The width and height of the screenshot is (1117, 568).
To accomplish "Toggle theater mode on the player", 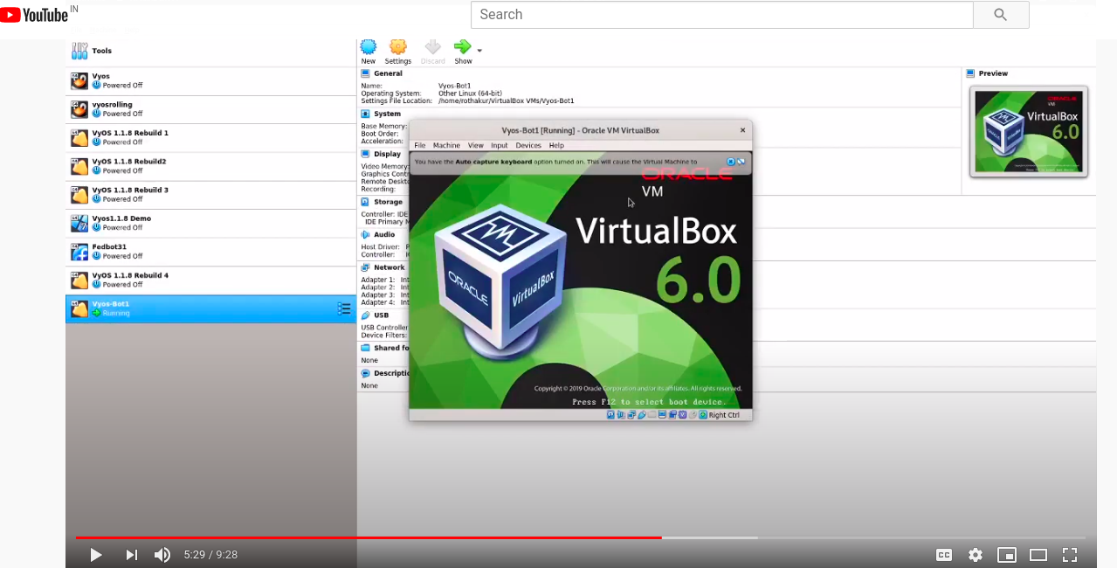I will pos(1038,555).
